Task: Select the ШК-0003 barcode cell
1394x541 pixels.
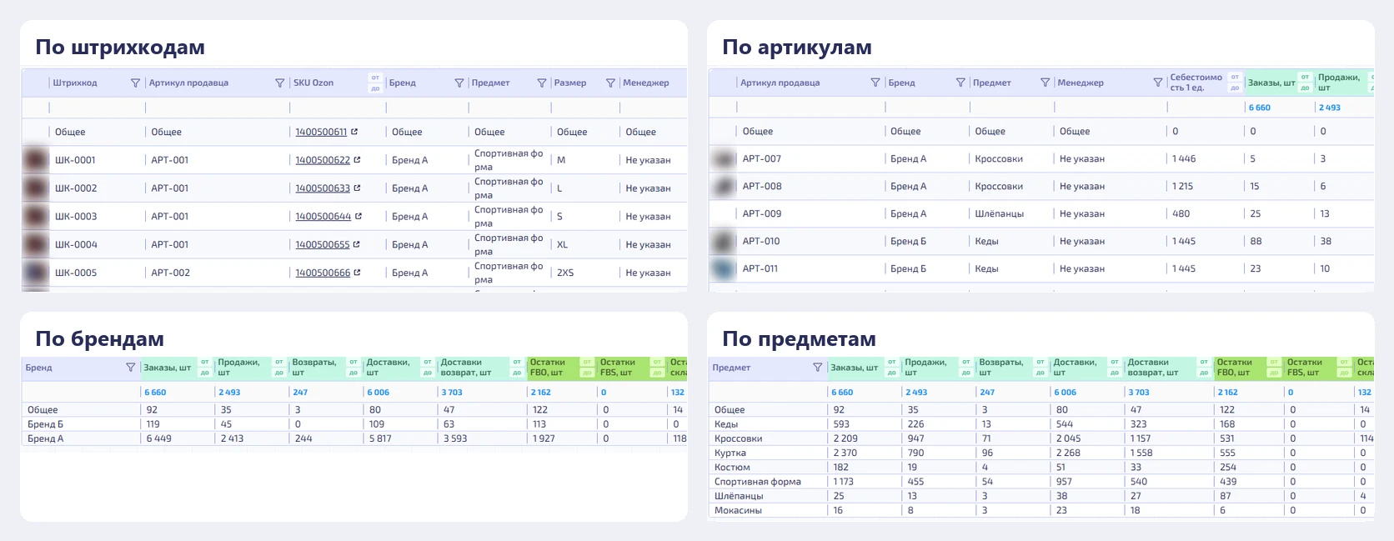Action: point(76,217)
